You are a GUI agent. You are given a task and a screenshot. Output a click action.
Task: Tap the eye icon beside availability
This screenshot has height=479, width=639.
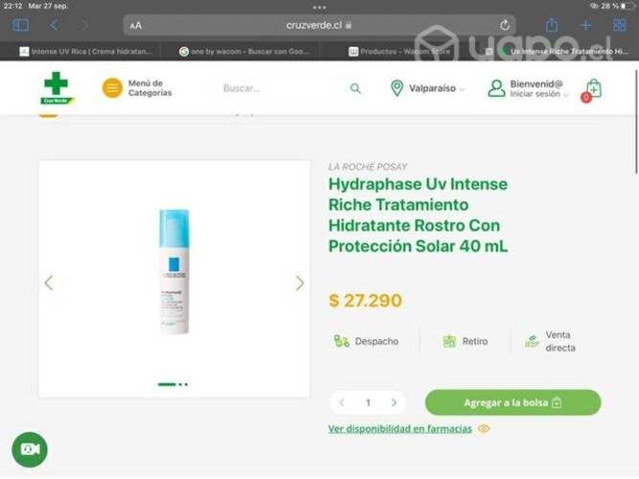click(x=484, y=429)
